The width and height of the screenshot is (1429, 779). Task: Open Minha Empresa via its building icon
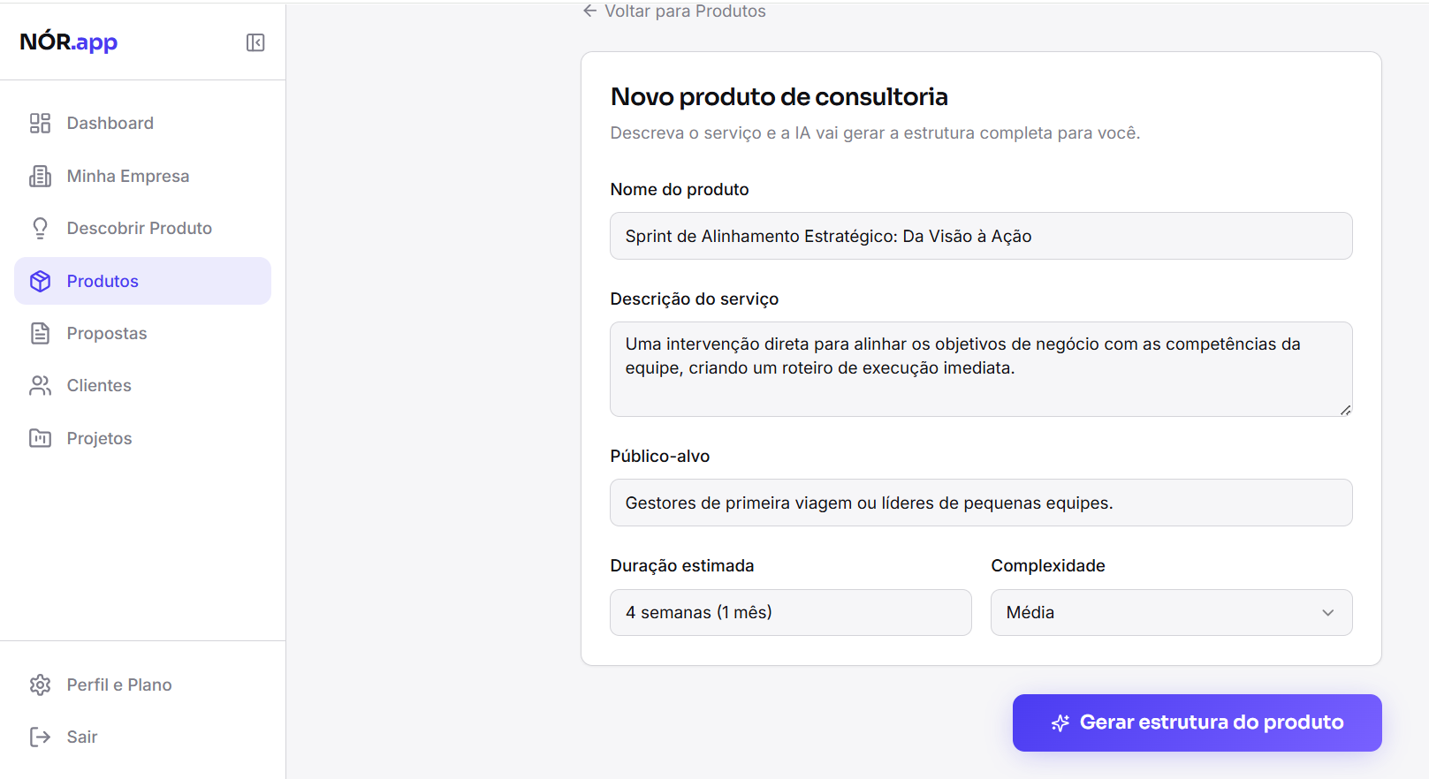tap(40, 176)
